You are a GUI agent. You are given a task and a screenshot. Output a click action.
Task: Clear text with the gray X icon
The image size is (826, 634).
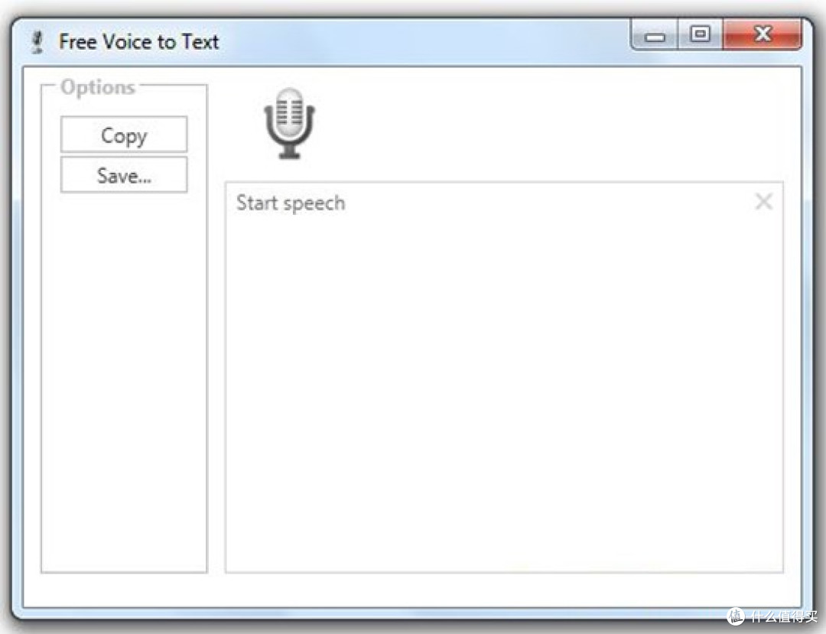[764, 201]
